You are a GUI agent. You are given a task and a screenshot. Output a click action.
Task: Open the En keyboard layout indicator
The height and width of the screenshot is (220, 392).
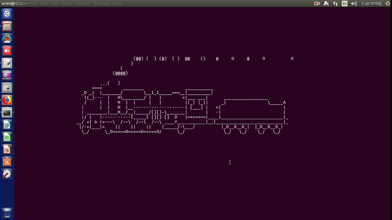[x=345, y=3]
